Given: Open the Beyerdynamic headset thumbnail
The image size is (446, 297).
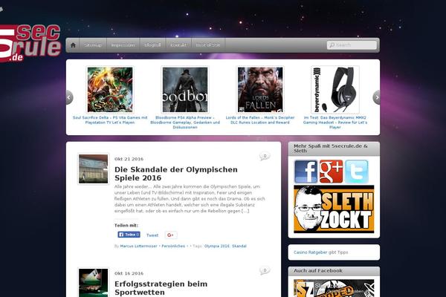Looking at the screenshot, I should point(335,90).
